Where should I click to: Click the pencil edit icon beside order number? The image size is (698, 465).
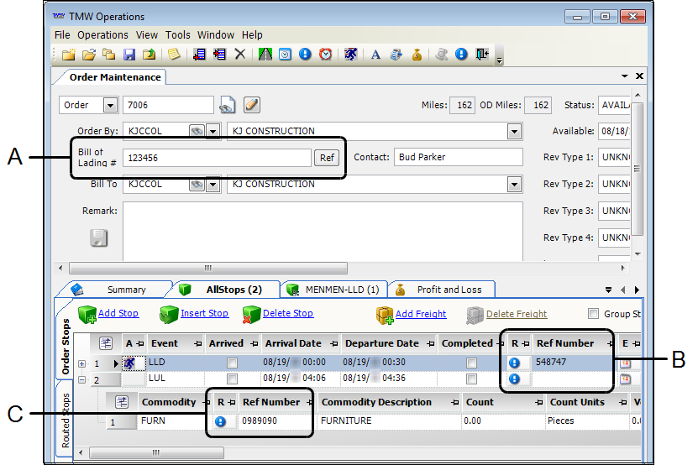252,105
